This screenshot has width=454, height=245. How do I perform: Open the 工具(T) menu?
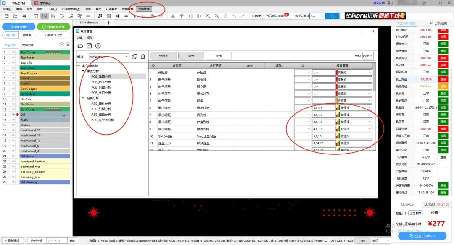(x=52, y=9)
